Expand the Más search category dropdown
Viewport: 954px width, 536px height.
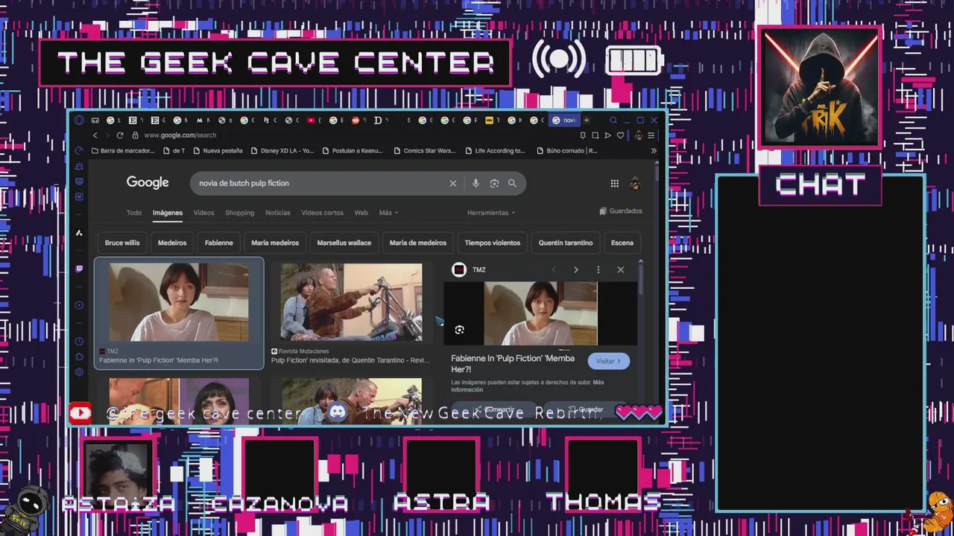point(388,213)
